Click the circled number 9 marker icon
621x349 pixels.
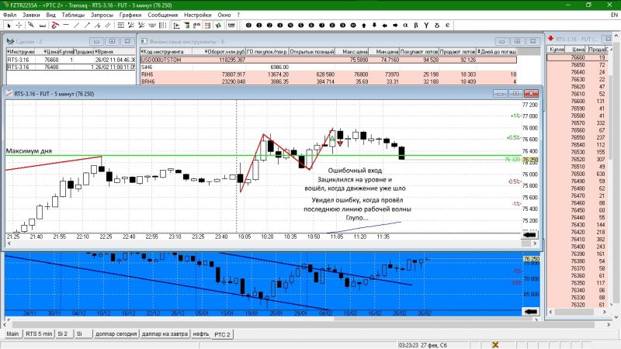(x=342, y=26)
